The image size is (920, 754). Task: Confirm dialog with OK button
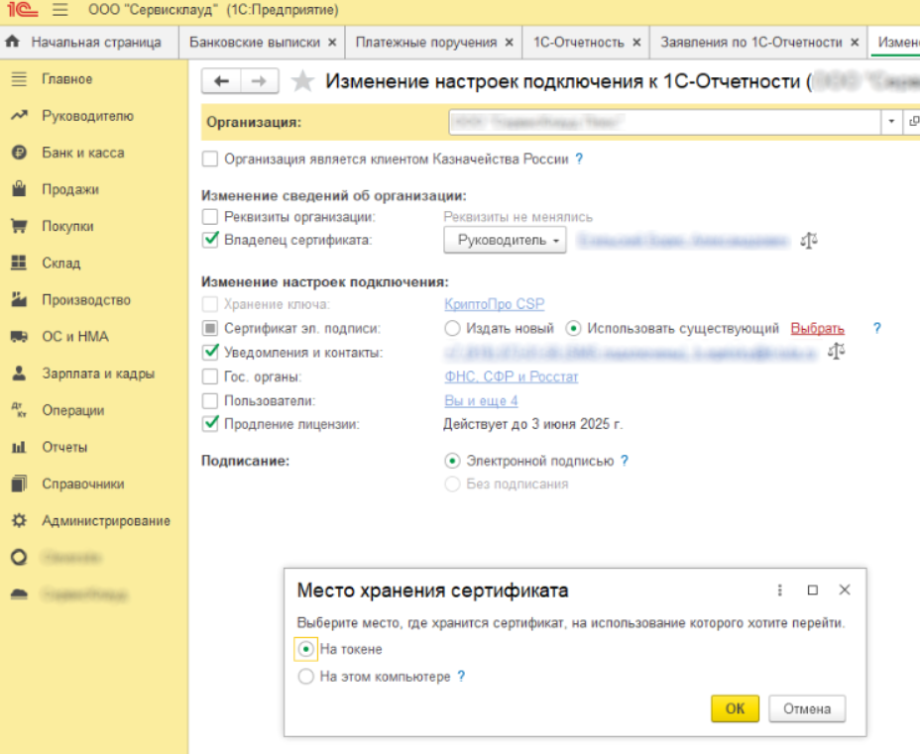pyautogui.click(x=736, y=708)
